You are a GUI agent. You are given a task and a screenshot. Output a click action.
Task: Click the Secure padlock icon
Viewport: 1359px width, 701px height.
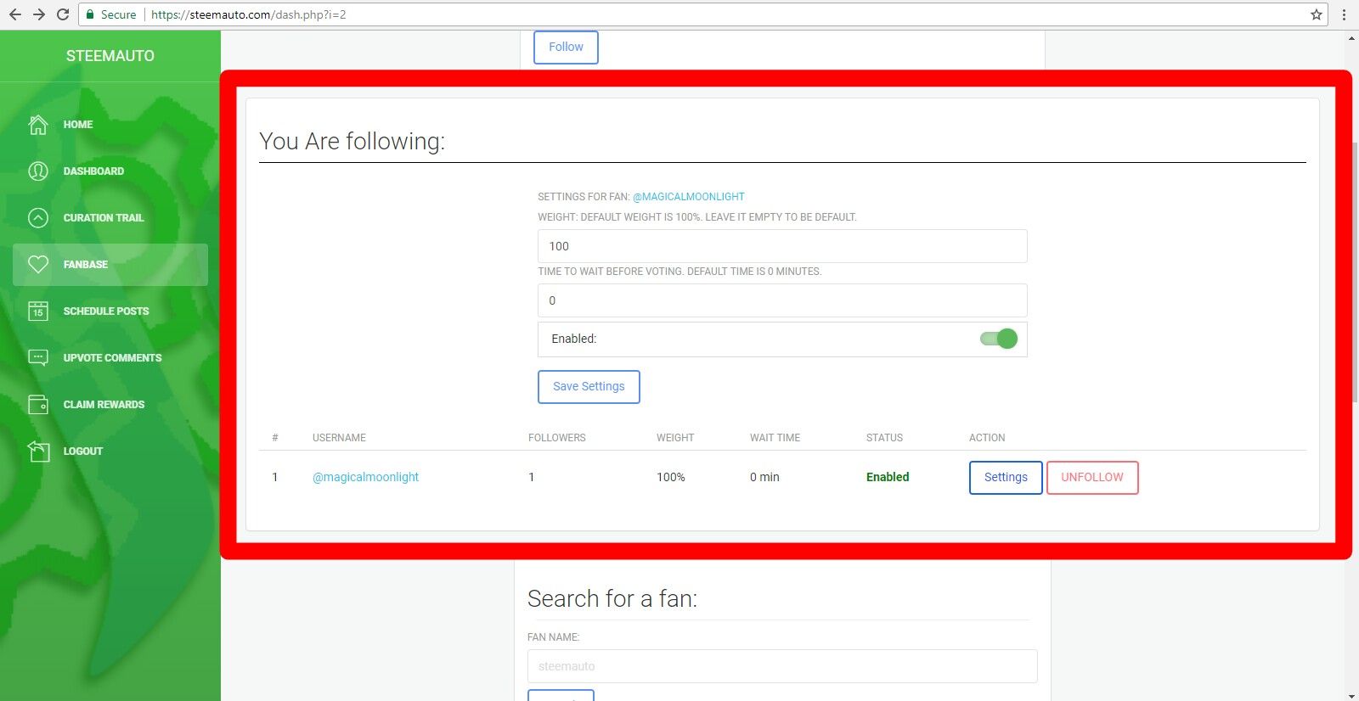click(x=90, y=14)
